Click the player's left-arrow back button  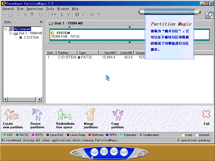(x=94, y=152)
